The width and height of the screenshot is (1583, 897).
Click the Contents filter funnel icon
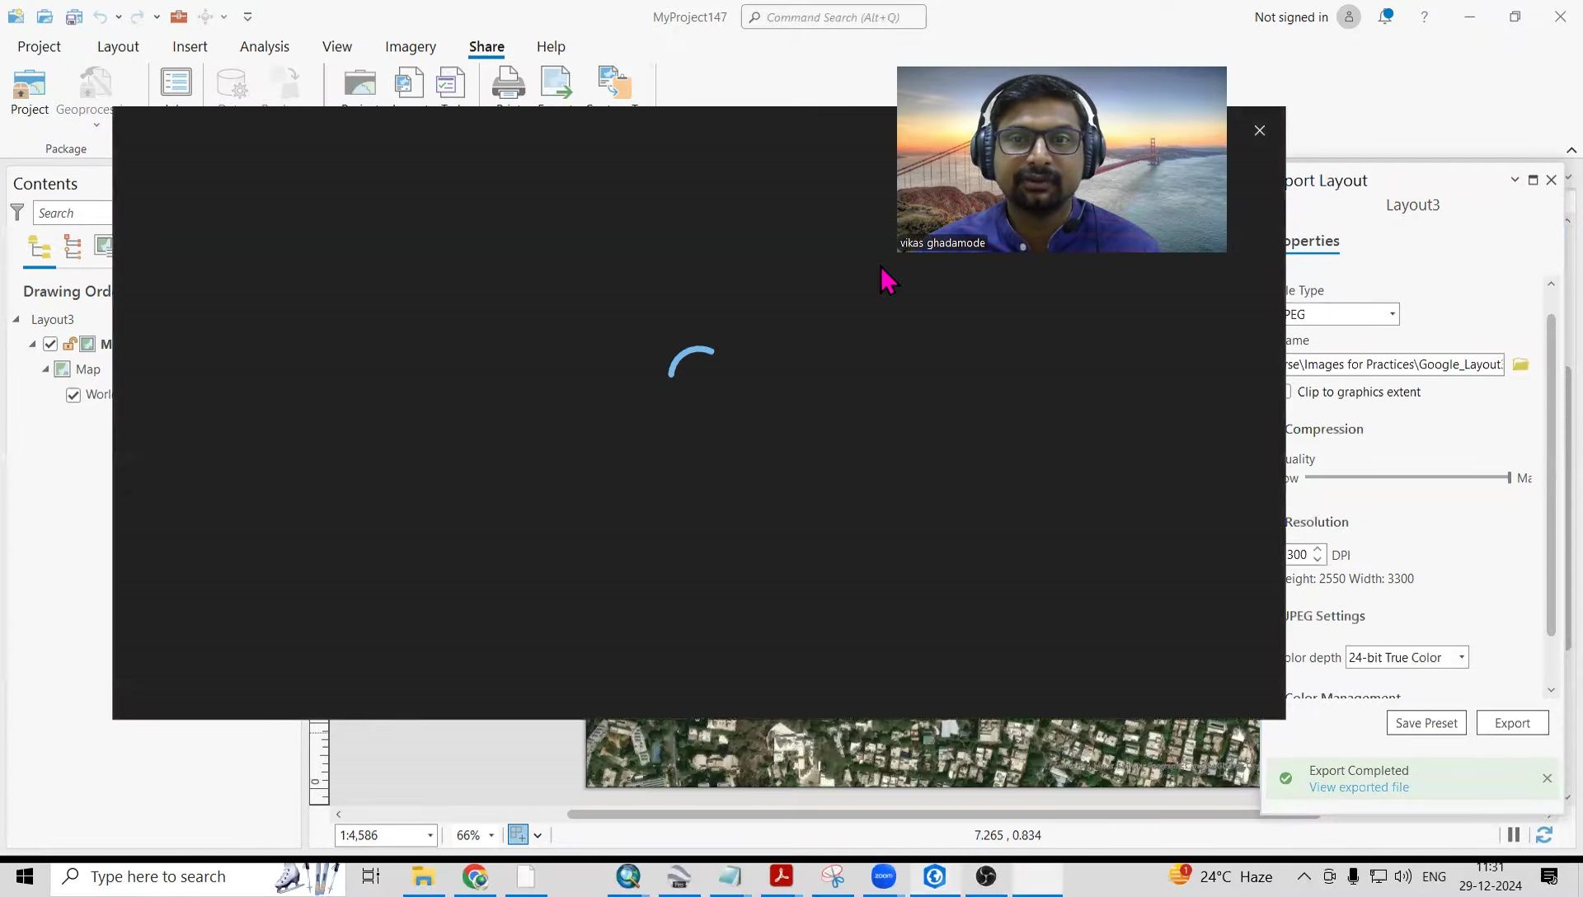17,213
